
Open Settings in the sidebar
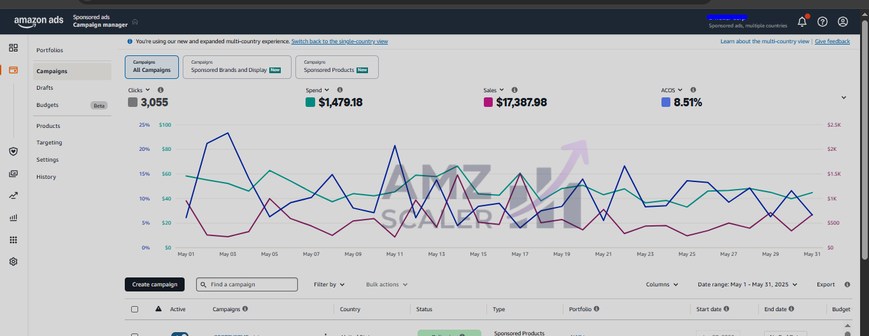[x=47, y=160]
